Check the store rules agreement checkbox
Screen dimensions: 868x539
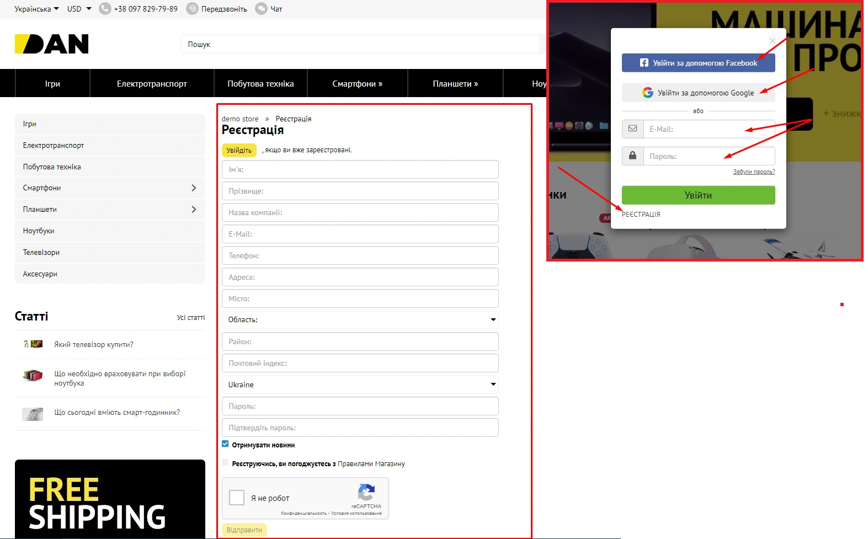(225, 463)
